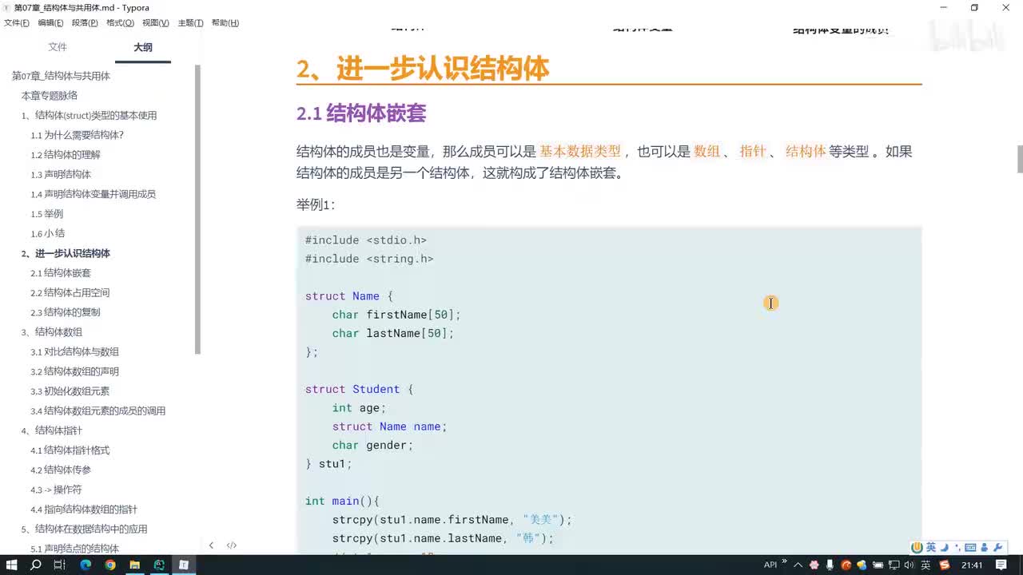This screenshot has height=575, width=1023.
Task: Open outline entry 1.2 结构体的理解
Action: [66, 155]
